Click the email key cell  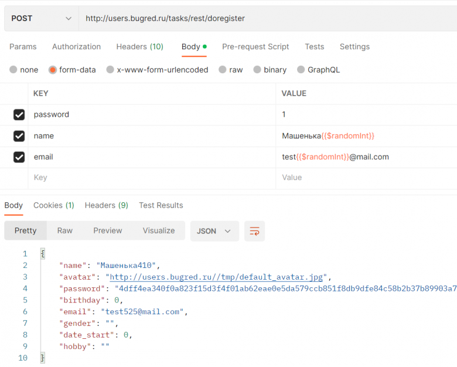click(152, 157)
